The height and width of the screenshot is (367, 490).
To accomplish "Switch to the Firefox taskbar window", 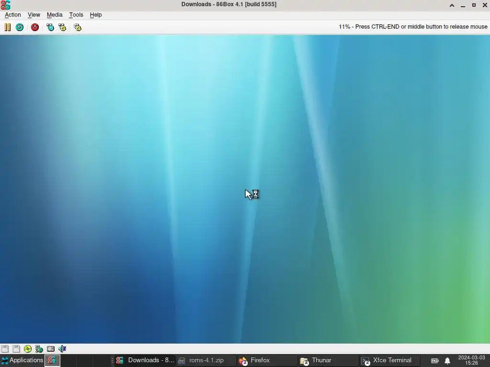I will coord(267,360).
